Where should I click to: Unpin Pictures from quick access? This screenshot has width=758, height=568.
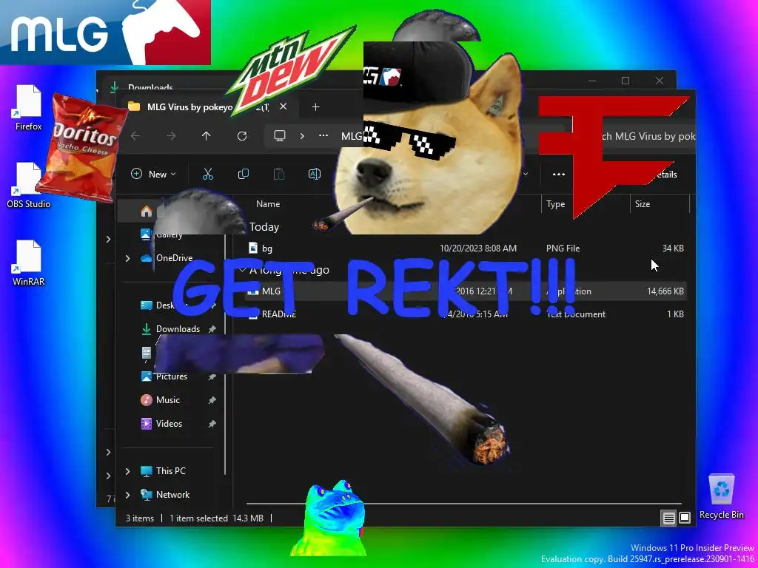coord(212,376)
